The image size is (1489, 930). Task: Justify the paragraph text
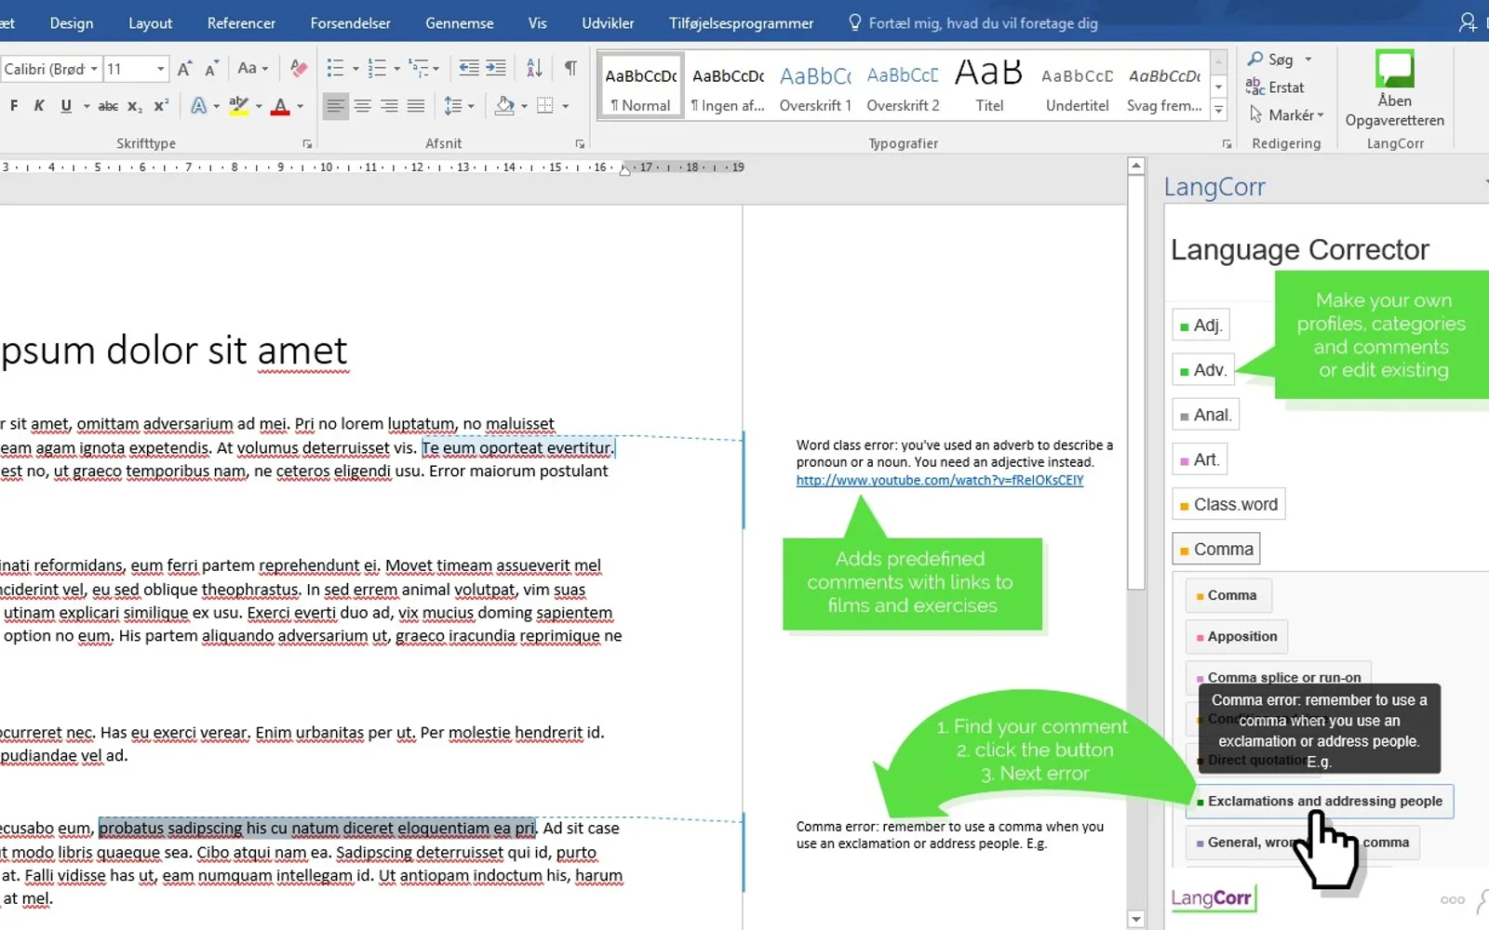[x=416, y=106]
